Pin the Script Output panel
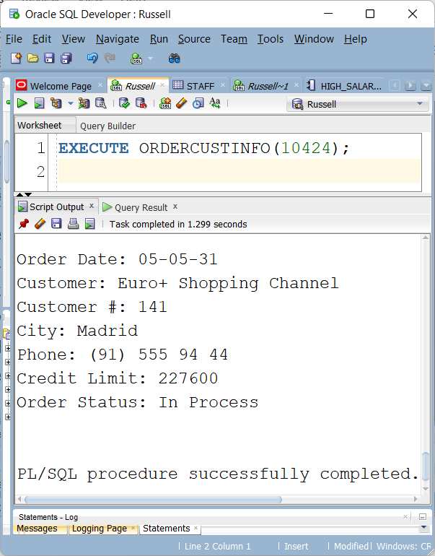435x556 pixels. (x=23, y=224)
